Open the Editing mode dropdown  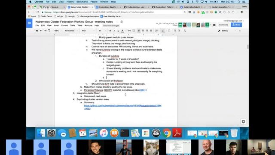point(227,31)
